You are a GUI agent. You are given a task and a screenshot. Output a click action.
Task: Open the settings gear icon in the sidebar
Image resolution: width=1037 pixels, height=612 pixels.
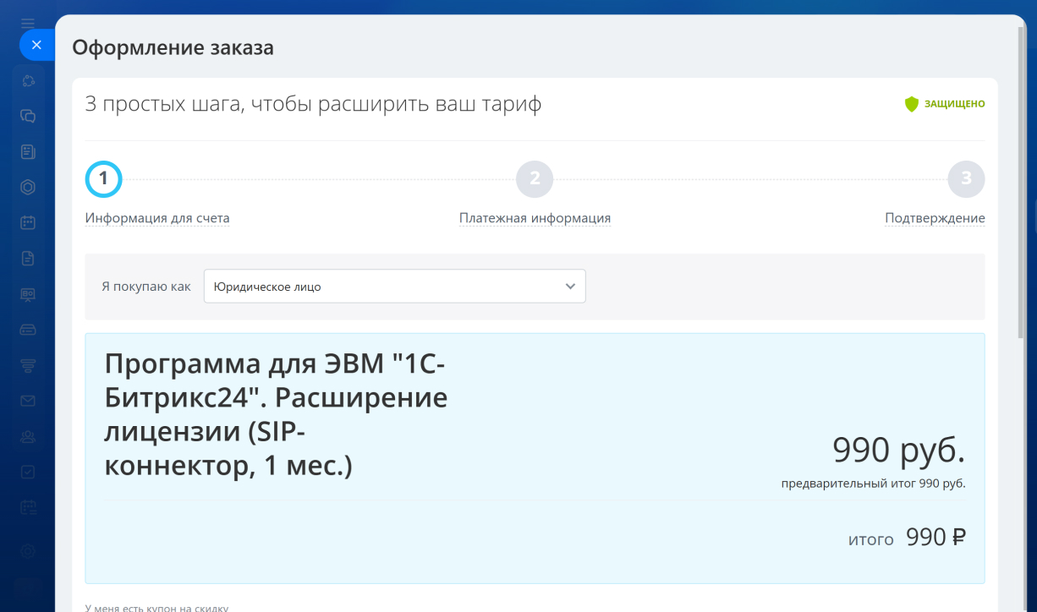pos(28,551)
